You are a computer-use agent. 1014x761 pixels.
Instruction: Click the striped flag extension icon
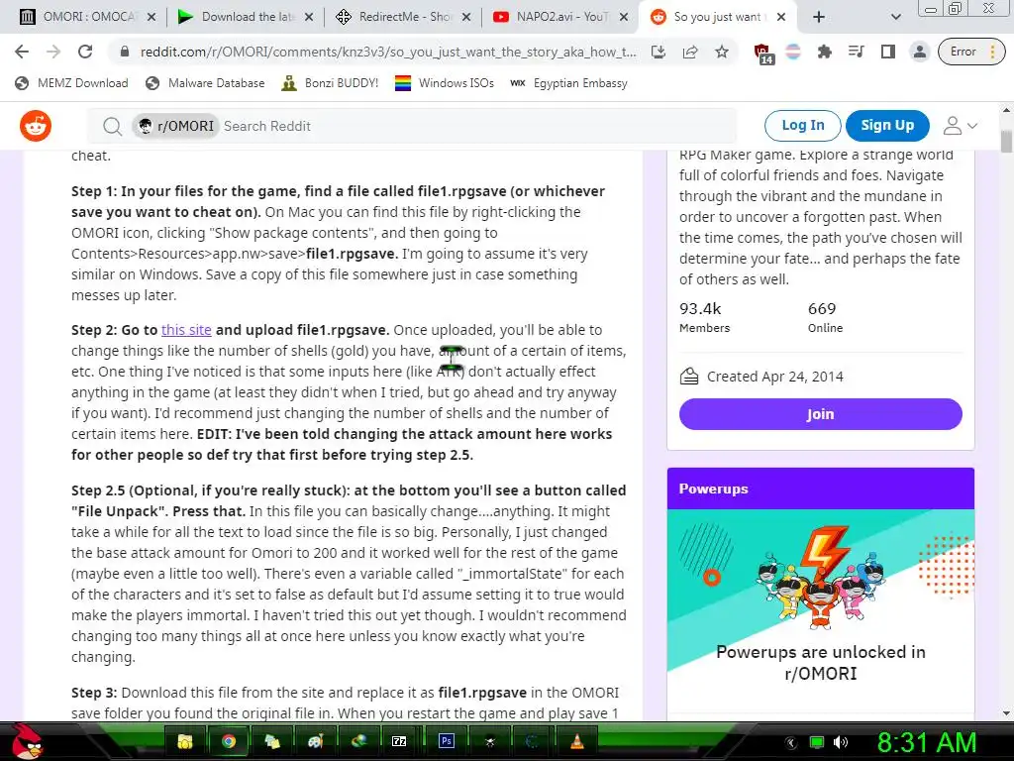(x=793, y=52)
